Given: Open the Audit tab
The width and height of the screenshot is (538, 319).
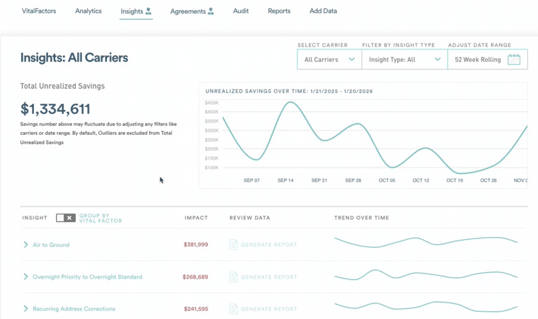Looking at the screenshot, I should (241, 11).
